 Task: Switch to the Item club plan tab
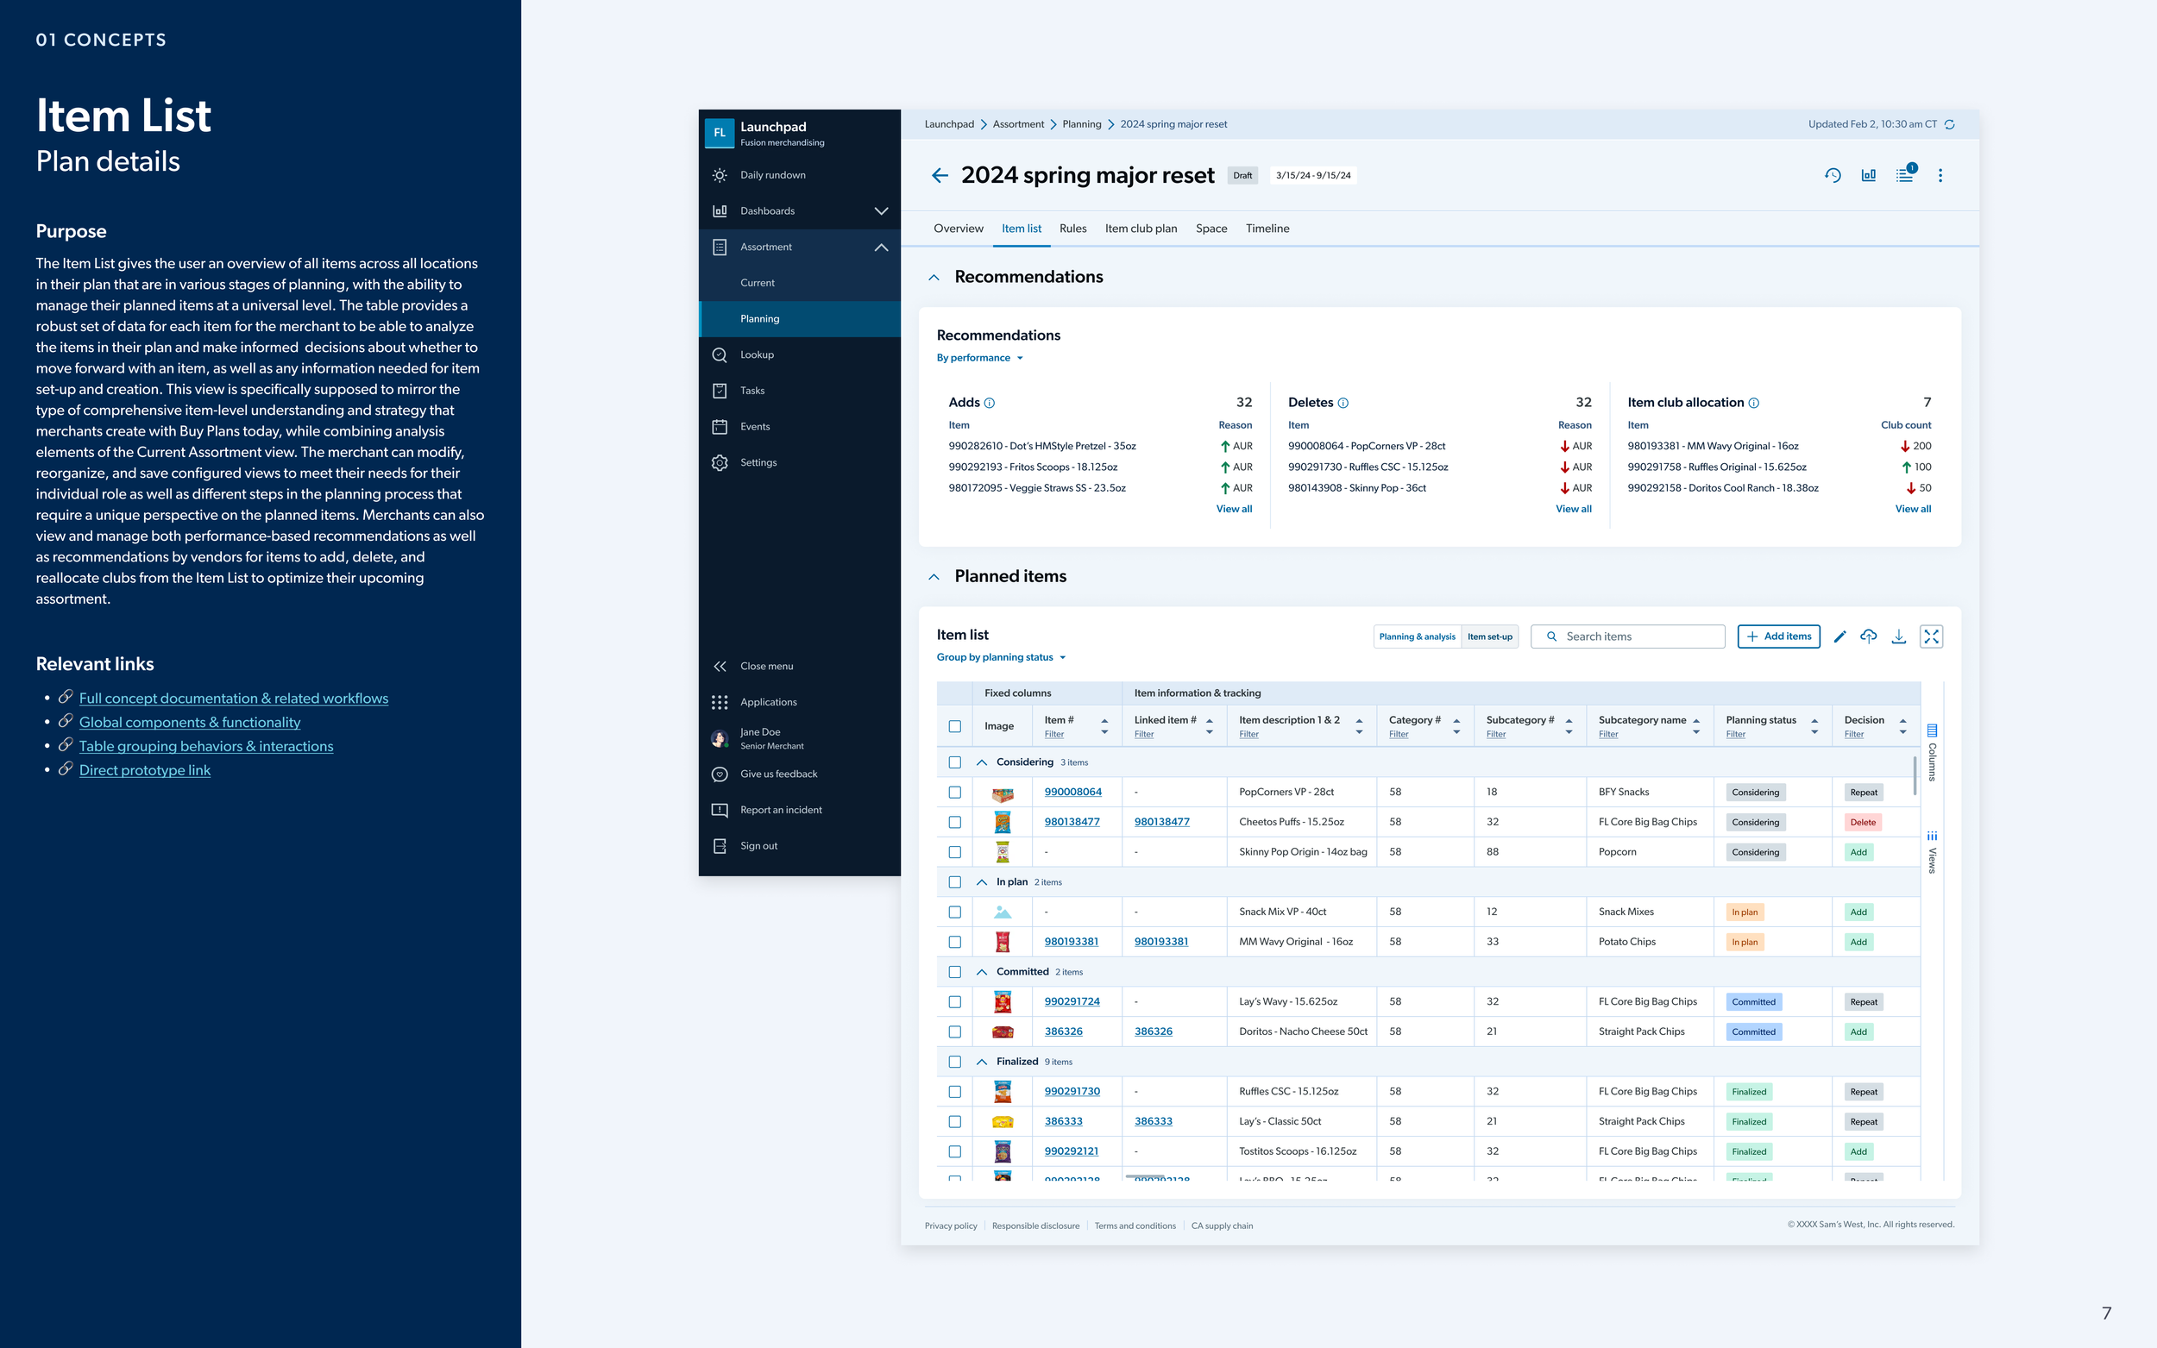(1141, 229)
